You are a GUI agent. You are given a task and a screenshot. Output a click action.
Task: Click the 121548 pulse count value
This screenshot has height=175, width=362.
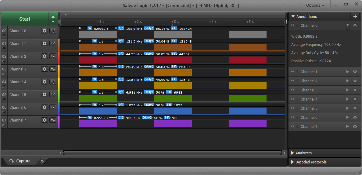[x=185, y=41]
